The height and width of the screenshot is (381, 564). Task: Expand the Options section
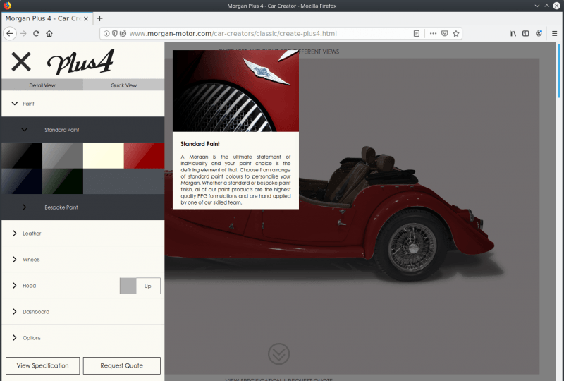pyautogui.click(x=83, y=338)
